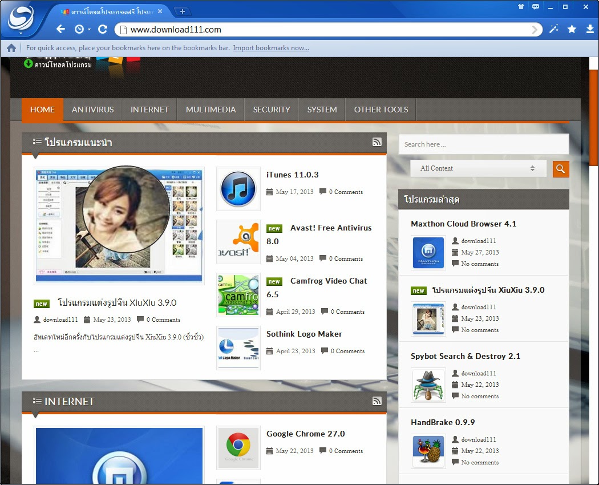This screenshot has width=599, height=485.
Task: Open Camfrog Video Chat 6.5 link
Action: coord(317,288)
